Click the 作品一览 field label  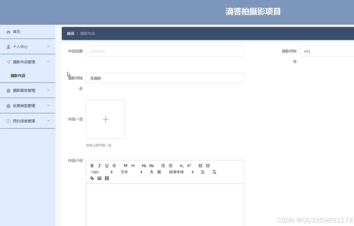pos(75,119)
